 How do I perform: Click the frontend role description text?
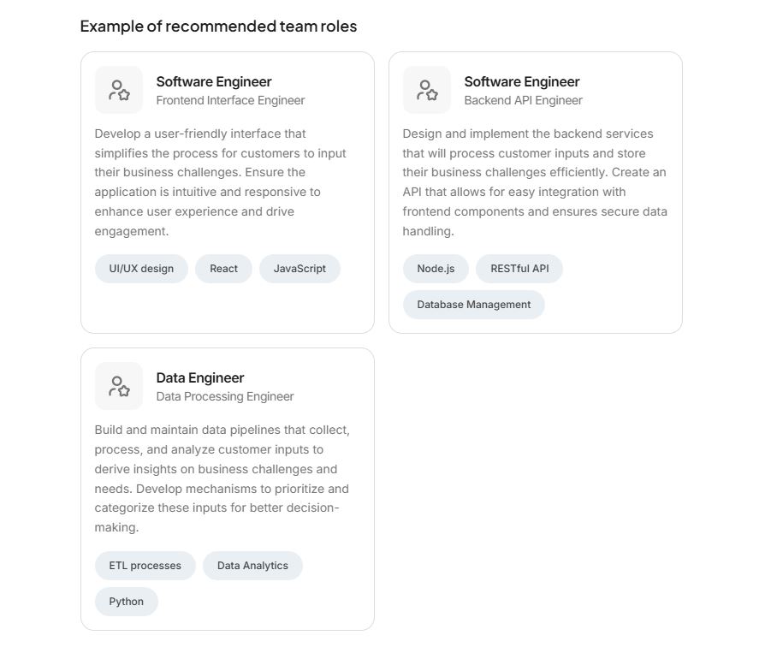tap(220, 182)
